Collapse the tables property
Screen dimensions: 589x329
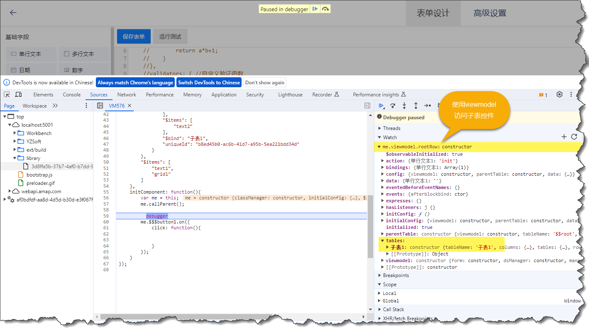[x=383, y=241]
